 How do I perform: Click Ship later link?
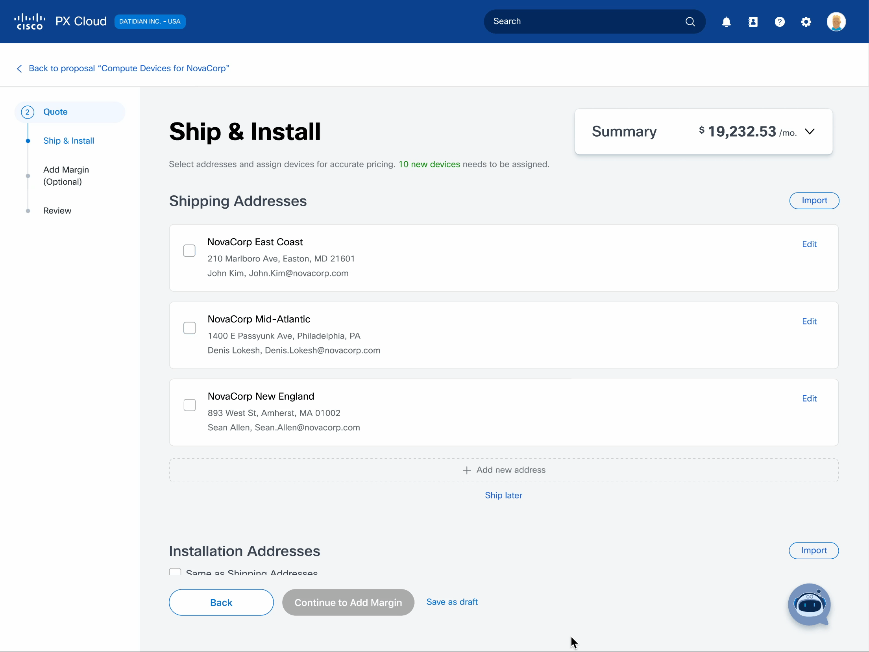point(503,496)
